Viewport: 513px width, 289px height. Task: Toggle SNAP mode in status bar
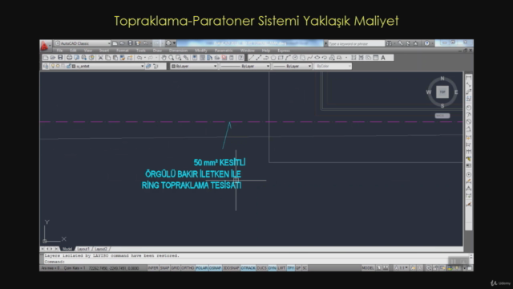coord(164,268)
